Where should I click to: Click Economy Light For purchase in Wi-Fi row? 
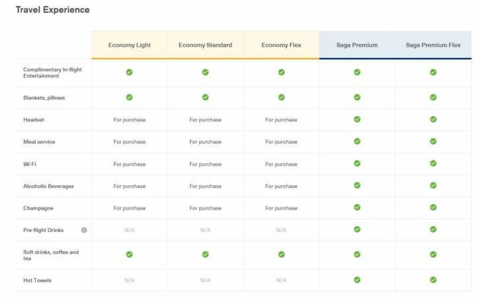(129, 164)
